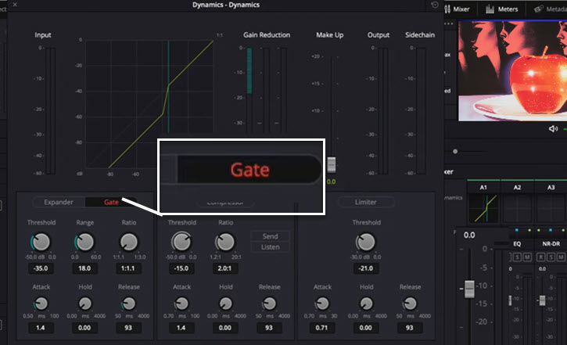Select the Compressor threshold value -15.0
Viewport: 567px width, 345px height.
click(181, 268)
